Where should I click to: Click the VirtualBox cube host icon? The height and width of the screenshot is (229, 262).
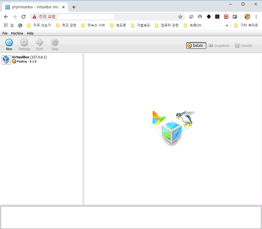coord(6,59)
